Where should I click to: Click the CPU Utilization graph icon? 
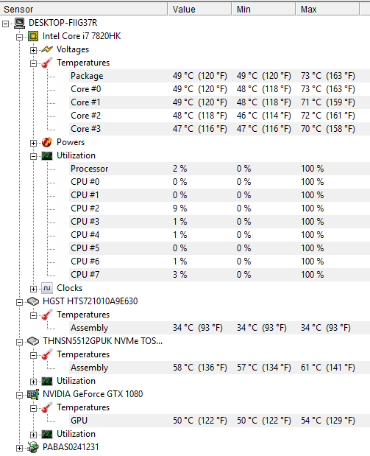pos(47,156)
